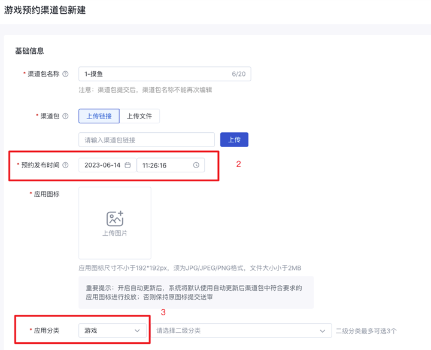Open the 游戏 category dropdown
The width and height of the screenshot is (431, 350).
(x=113, y=330)
